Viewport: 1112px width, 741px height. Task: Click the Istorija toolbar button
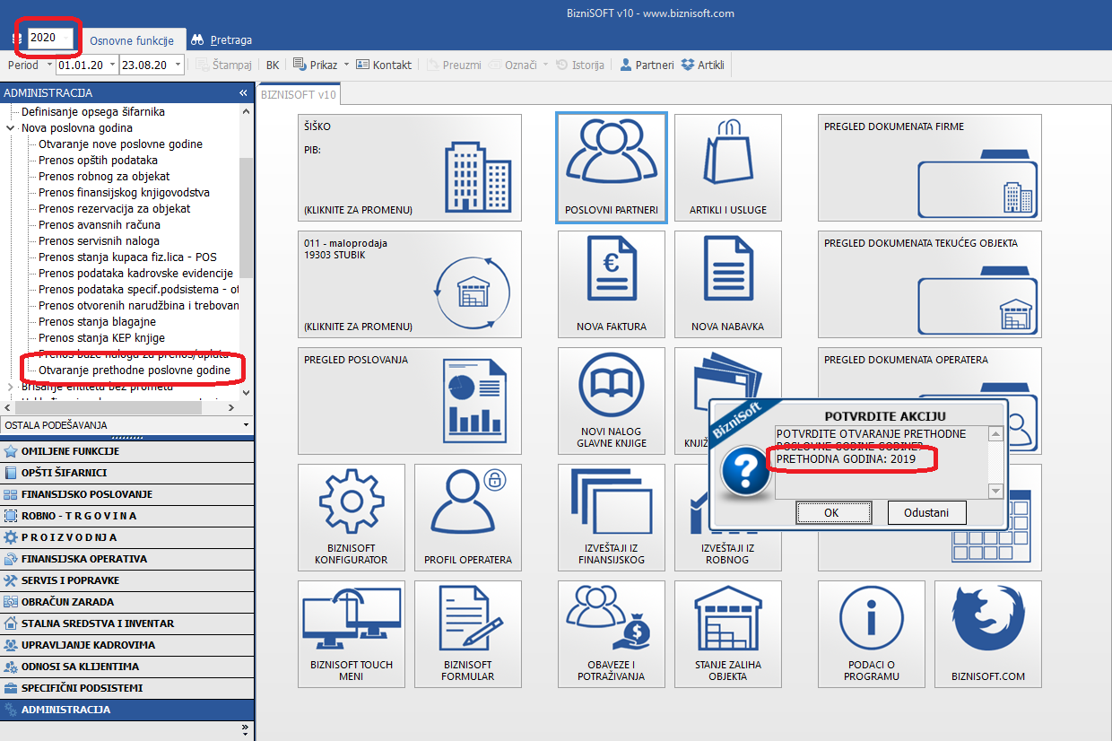[x=580, y=65]
